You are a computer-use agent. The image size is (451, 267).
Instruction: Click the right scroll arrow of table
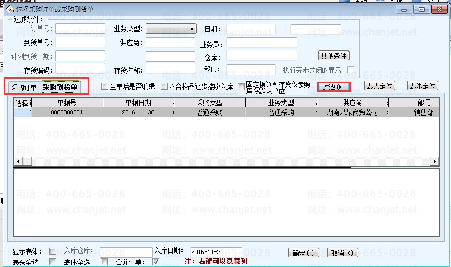(434, 161)
